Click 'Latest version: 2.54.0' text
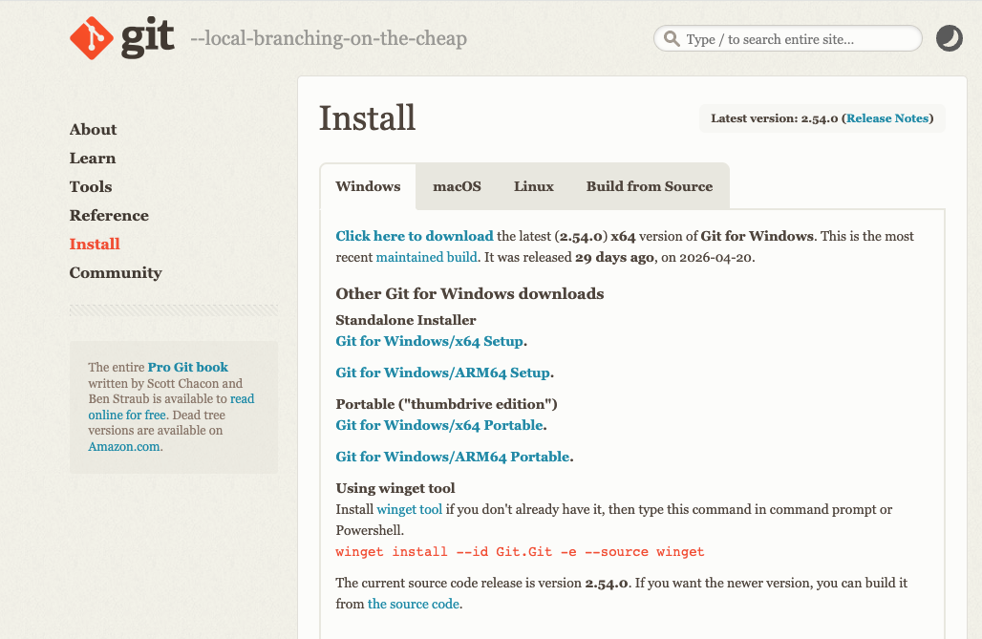The width and height of the screenshot is (982, 639). tap(774, 118)
